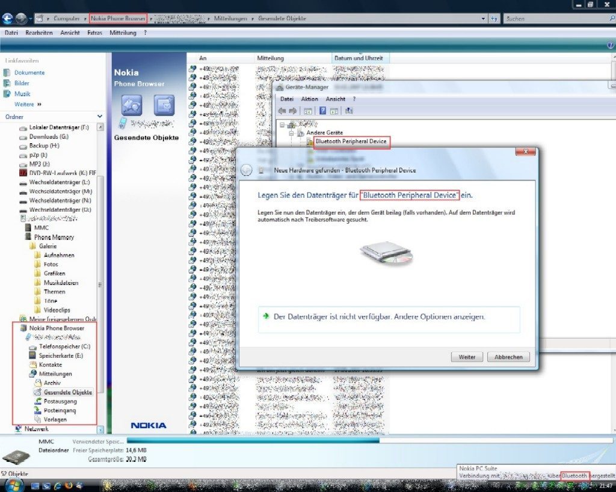The width and height of the screenshot is (616, 492).
Task: Click the Abbrechen button in the dialog
Action: pos(508,357)
